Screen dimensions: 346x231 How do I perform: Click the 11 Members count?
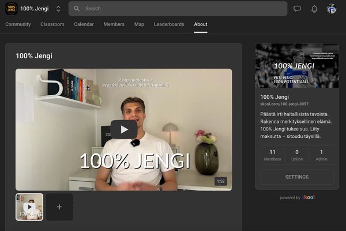[273, 155]
